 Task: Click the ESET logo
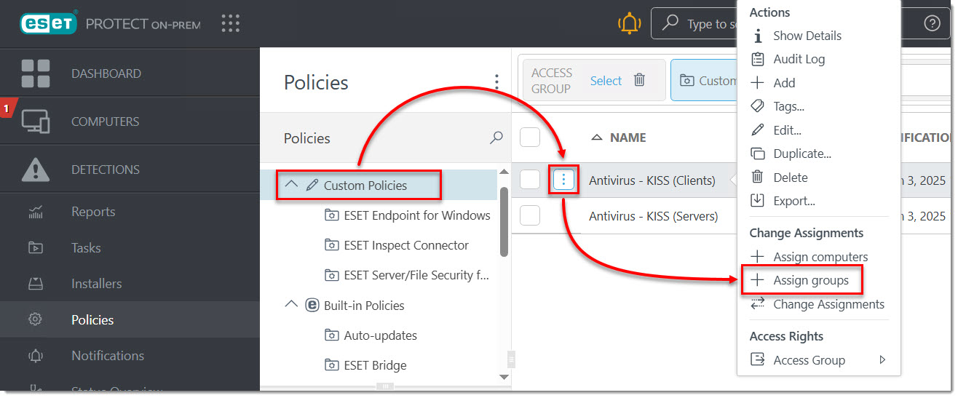tap(49, 23)
